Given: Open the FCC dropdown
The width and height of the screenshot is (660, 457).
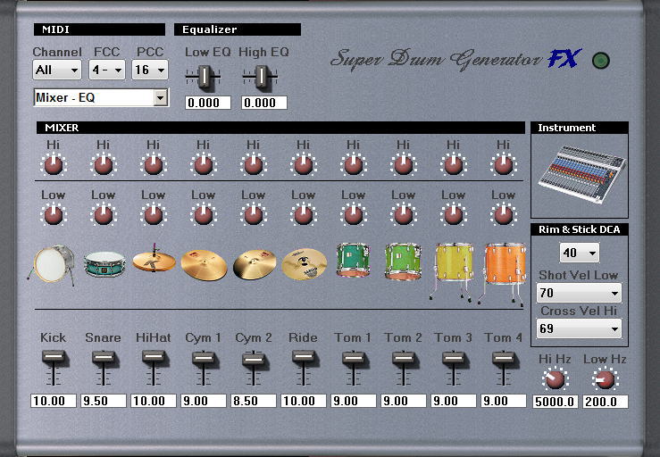Looking at the screenshot, I should [107, 70].
